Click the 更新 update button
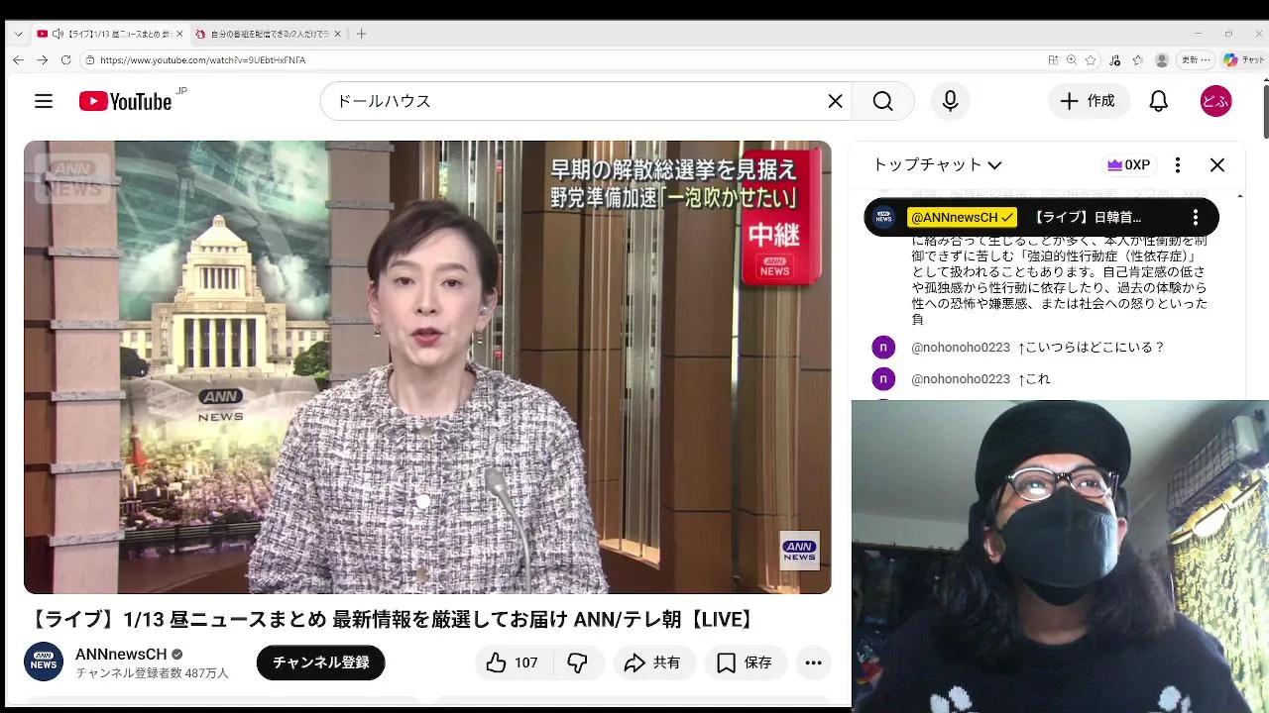The height and width of the screenshot is (713, 1269). (x=1196, y=60)
